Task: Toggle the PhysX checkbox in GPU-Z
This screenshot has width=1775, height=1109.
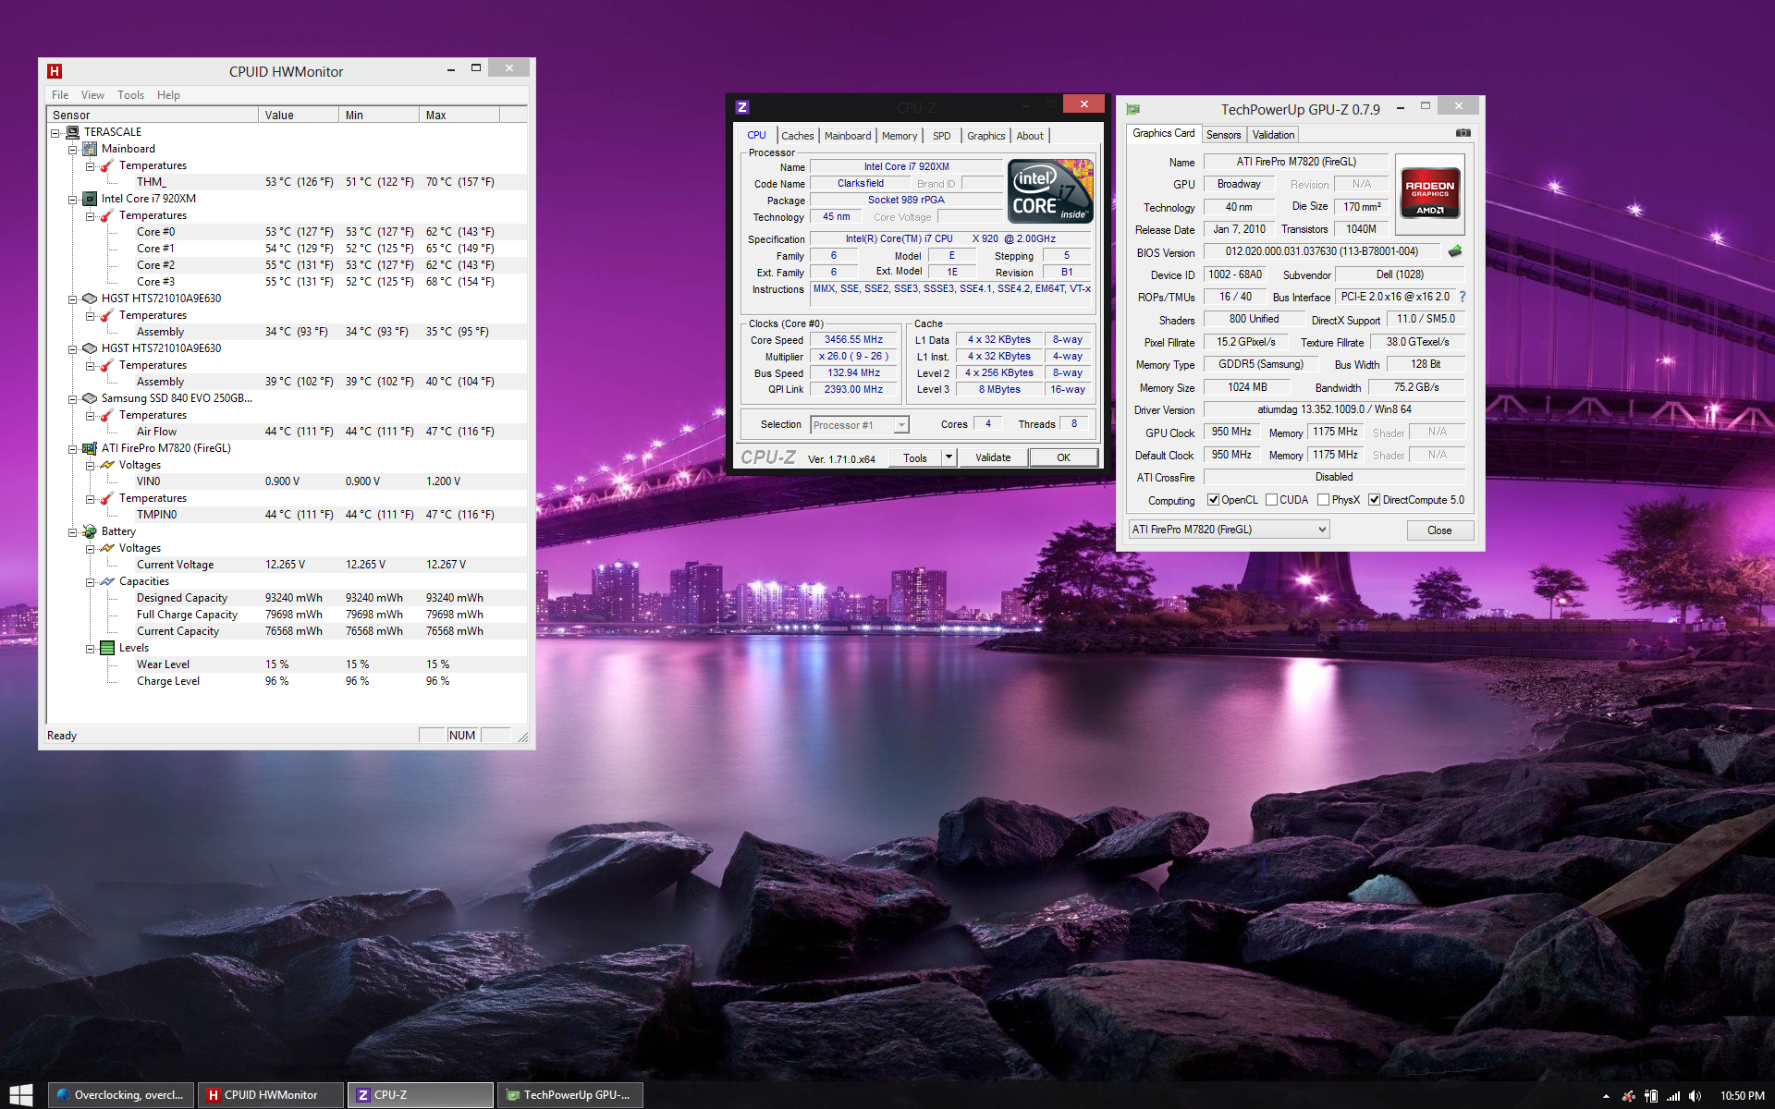Action: tap(1324, 500)
